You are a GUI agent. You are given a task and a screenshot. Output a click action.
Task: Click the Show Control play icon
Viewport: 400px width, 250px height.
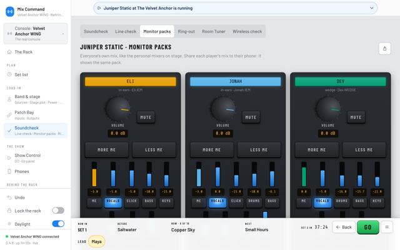point(9,158)
